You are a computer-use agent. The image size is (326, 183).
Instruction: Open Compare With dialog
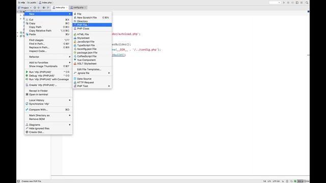click(x=48, y=110)
